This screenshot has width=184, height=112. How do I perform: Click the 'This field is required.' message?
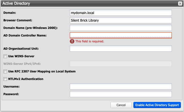click(x=90, y=41)
